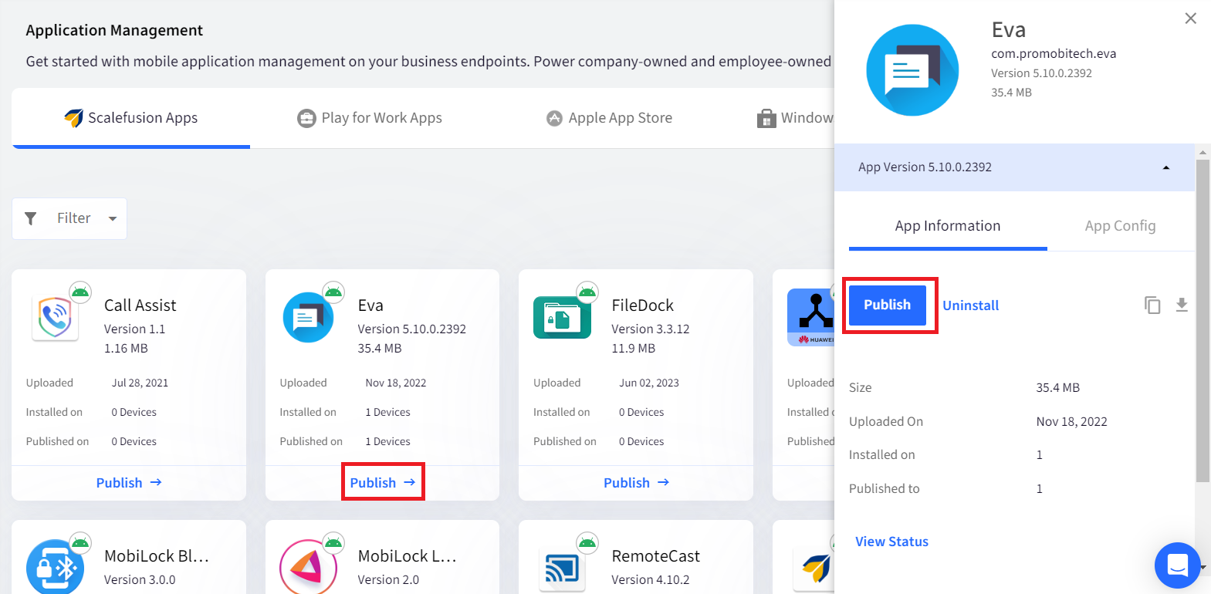Switch to Play for Work Apps tab
The width and height of the screenshot is (1211, 594).
point(370,118)
